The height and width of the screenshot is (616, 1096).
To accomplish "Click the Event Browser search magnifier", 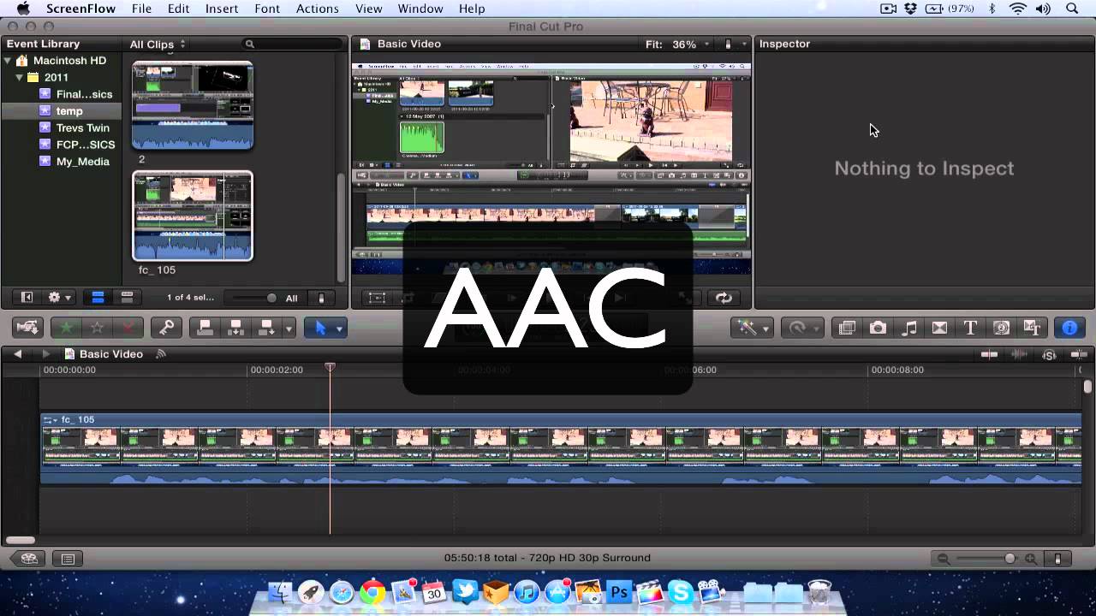I will coord(250,44).
